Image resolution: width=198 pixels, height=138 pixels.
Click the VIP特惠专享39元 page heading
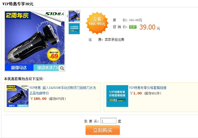point(18,4)
